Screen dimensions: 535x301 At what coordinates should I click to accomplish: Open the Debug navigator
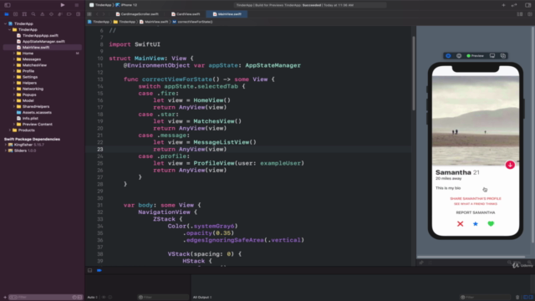coord(60,14)
